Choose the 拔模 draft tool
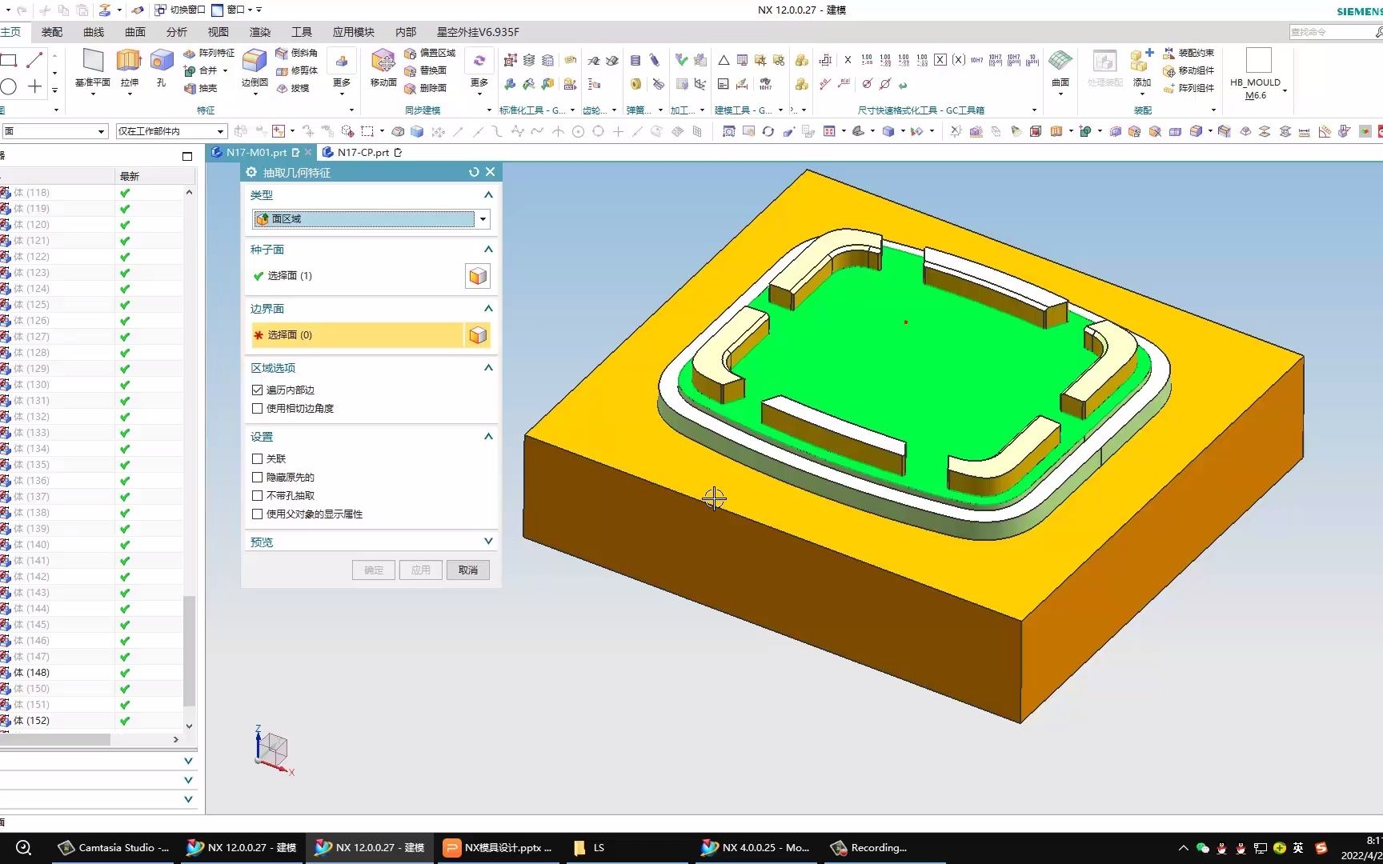 pos(293,88)
